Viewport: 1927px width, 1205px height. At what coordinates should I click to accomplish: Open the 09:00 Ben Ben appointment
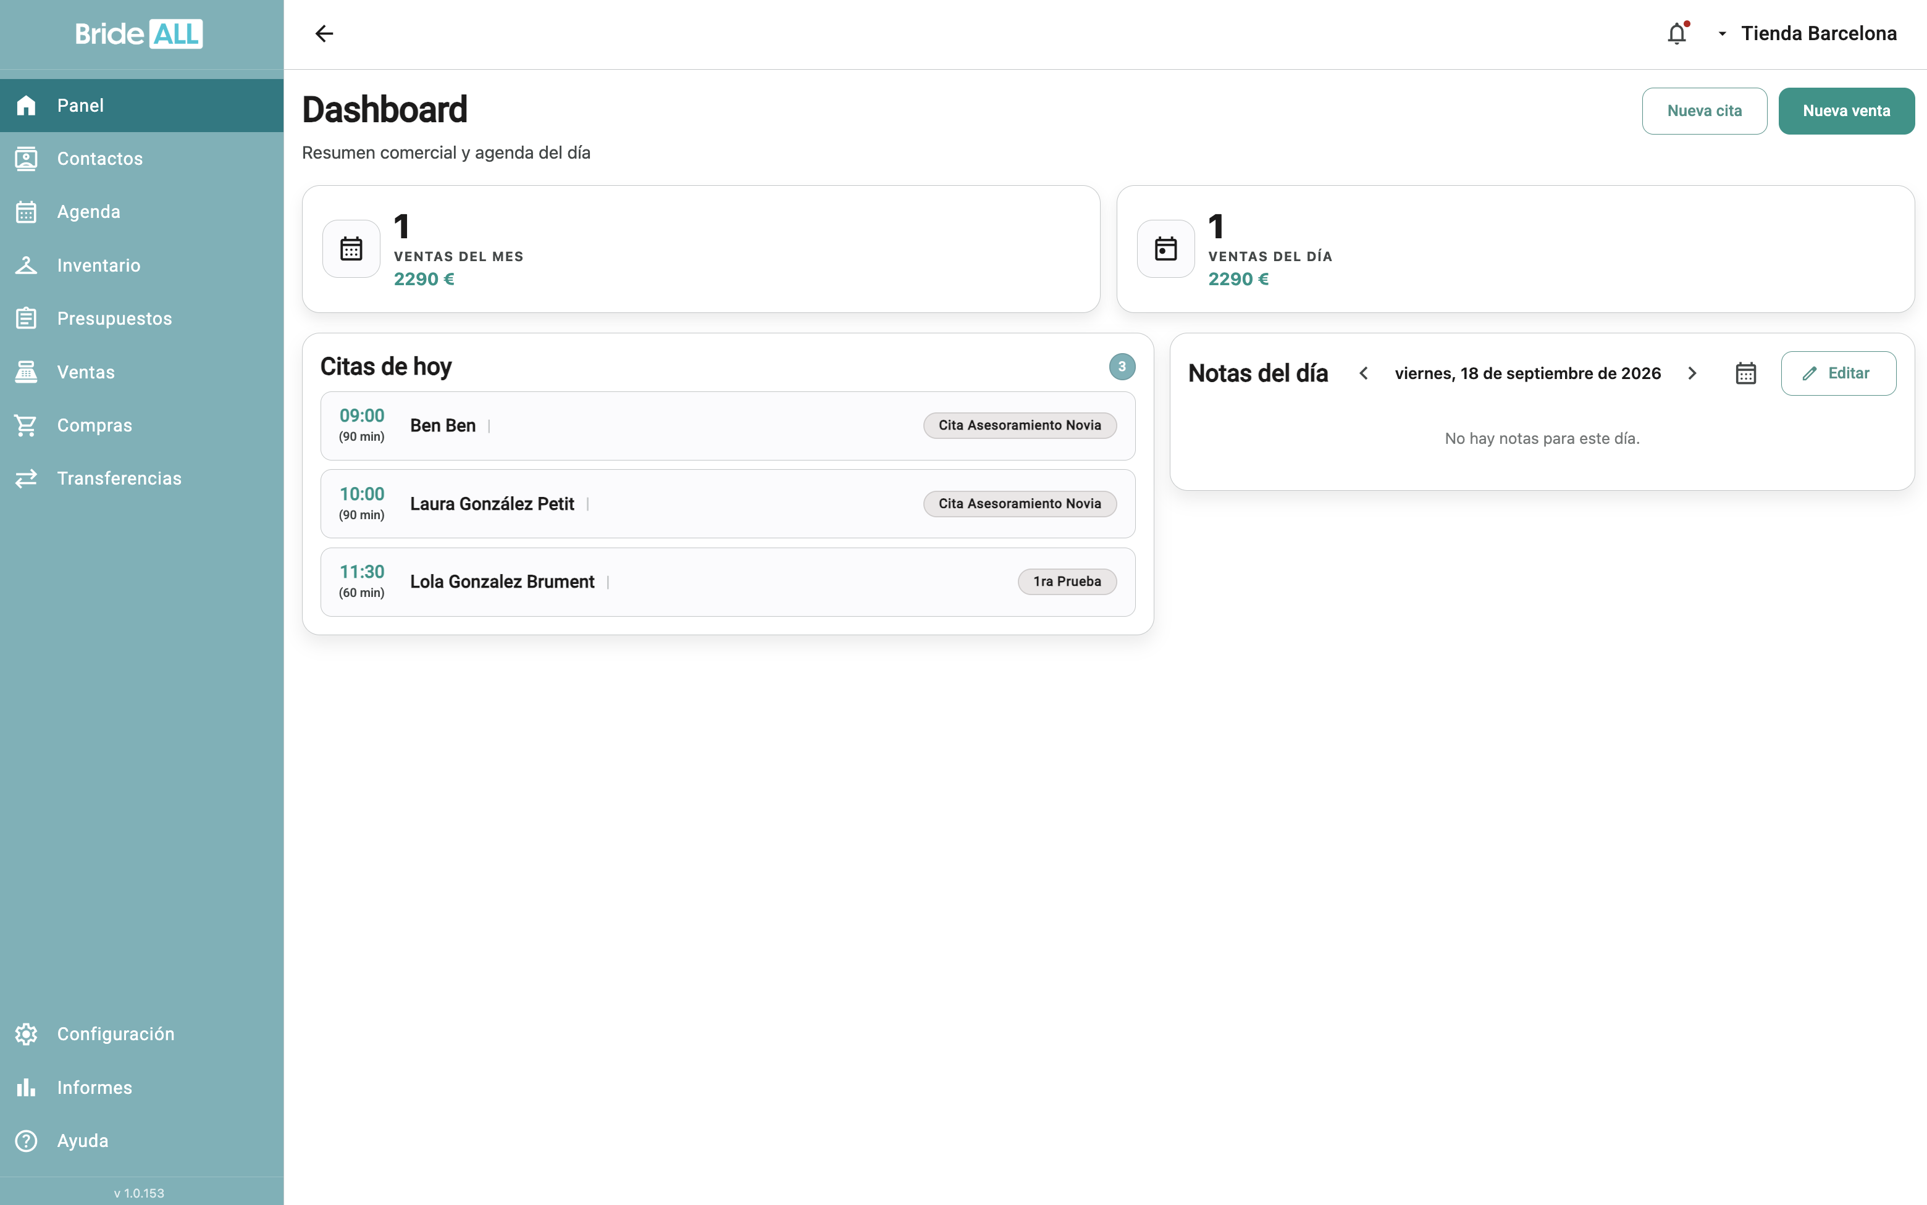pos(727,425)
